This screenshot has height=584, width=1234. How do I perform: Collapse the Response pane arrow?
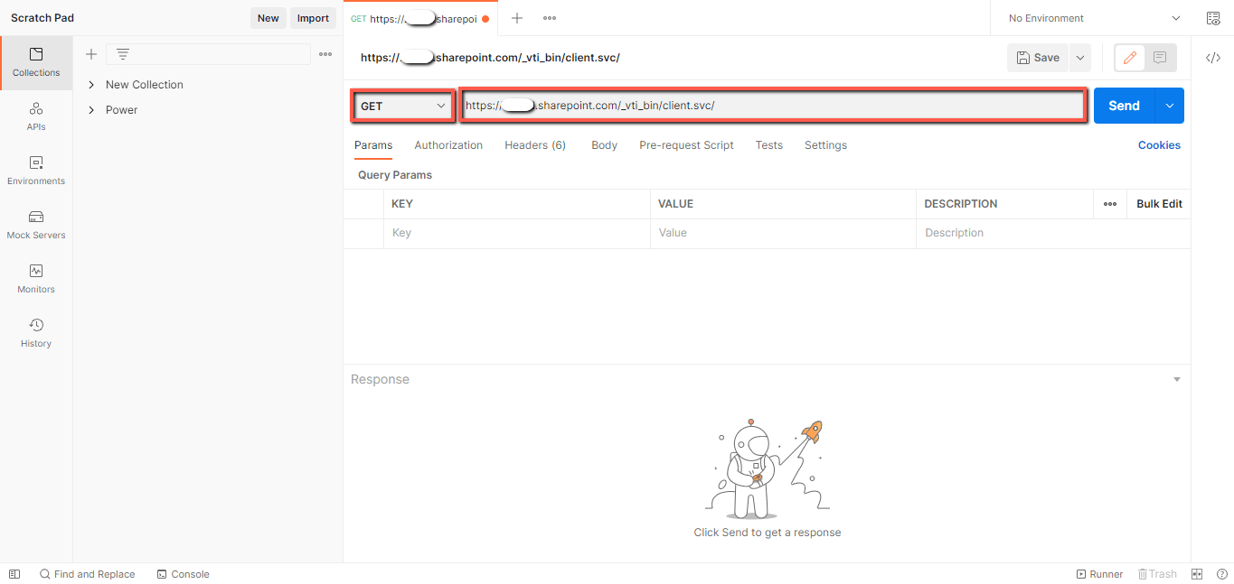[1177, 379]
